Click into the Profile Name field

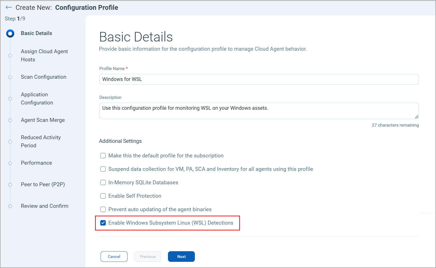[259, 79]
